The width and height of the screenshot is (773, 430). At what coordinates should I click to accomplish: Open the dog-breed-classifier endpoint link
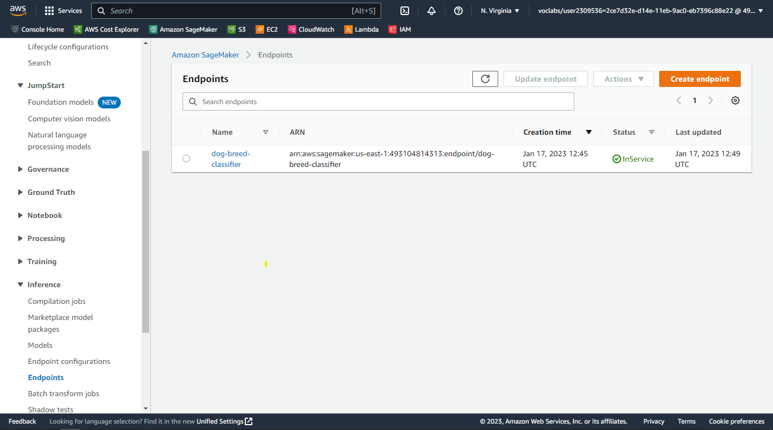click(x=231, y=159)
